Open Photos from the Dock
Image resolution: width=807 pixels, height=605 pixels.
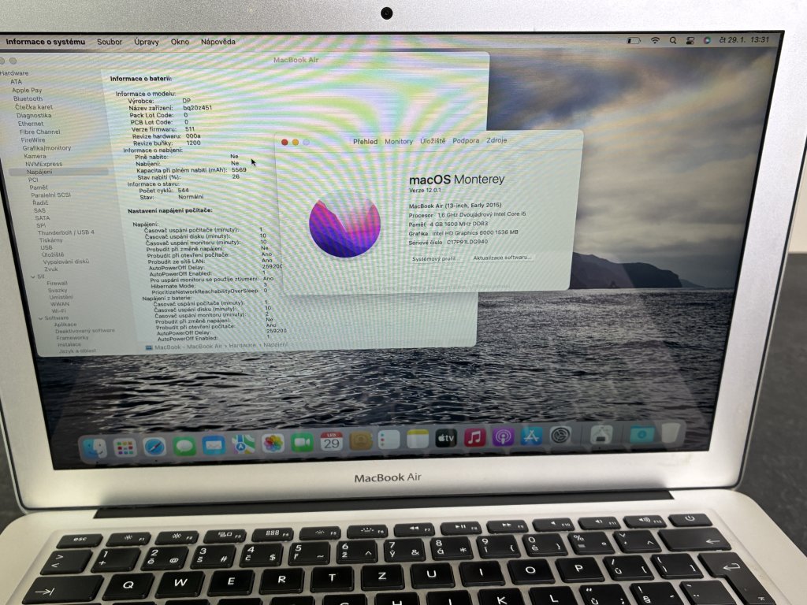(x=273, y=443)
